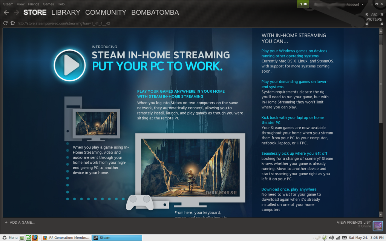This screenshot has height=241, width=386.
Task: Reload the store page
Action: (x=5, y=23)
